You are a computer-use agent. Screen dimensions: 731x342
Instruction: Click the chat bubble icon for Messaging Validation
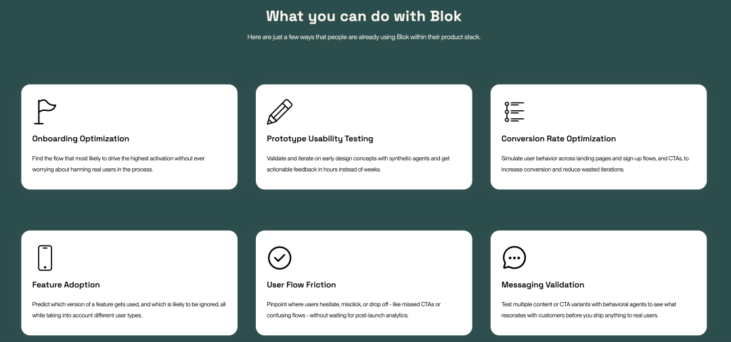pos(514,258)
